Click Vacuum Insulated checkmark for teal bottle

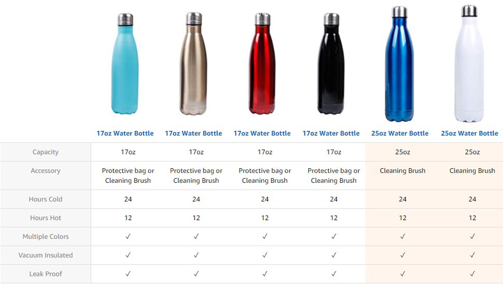(128, 255)
